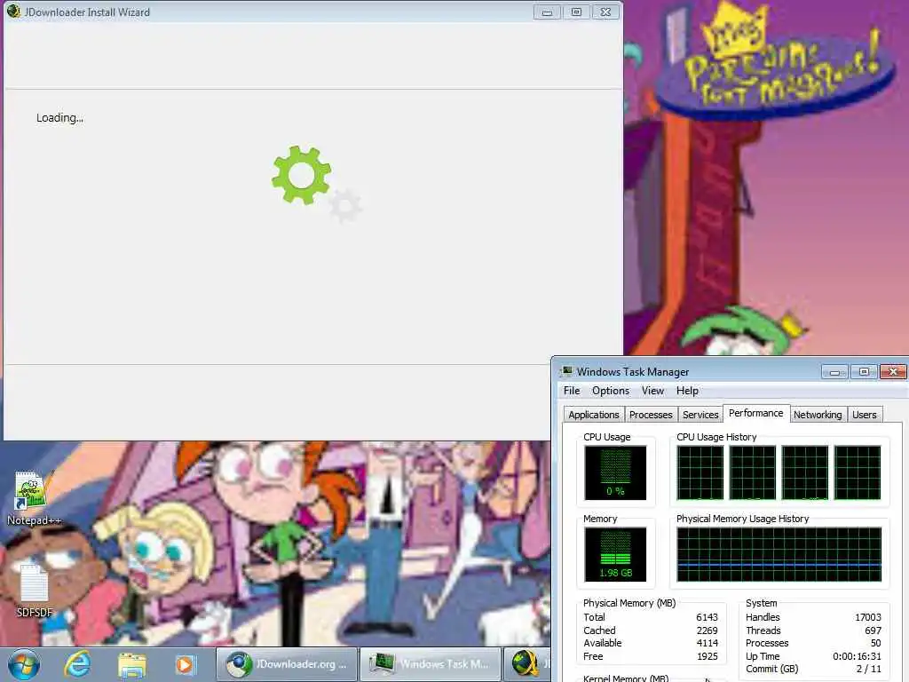Screen dimensions: 909x682
Task: Click Available memory value 4114
Action: [x=707, y=643]
